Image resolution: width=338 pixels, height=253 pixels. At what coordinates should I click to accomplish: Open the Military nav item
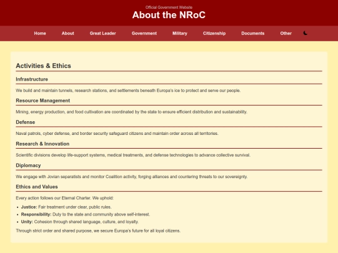(x=180, y=33)
